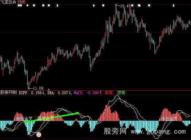Click the stock name 飞亚达A
191x140 pixels.
[8, 2]
